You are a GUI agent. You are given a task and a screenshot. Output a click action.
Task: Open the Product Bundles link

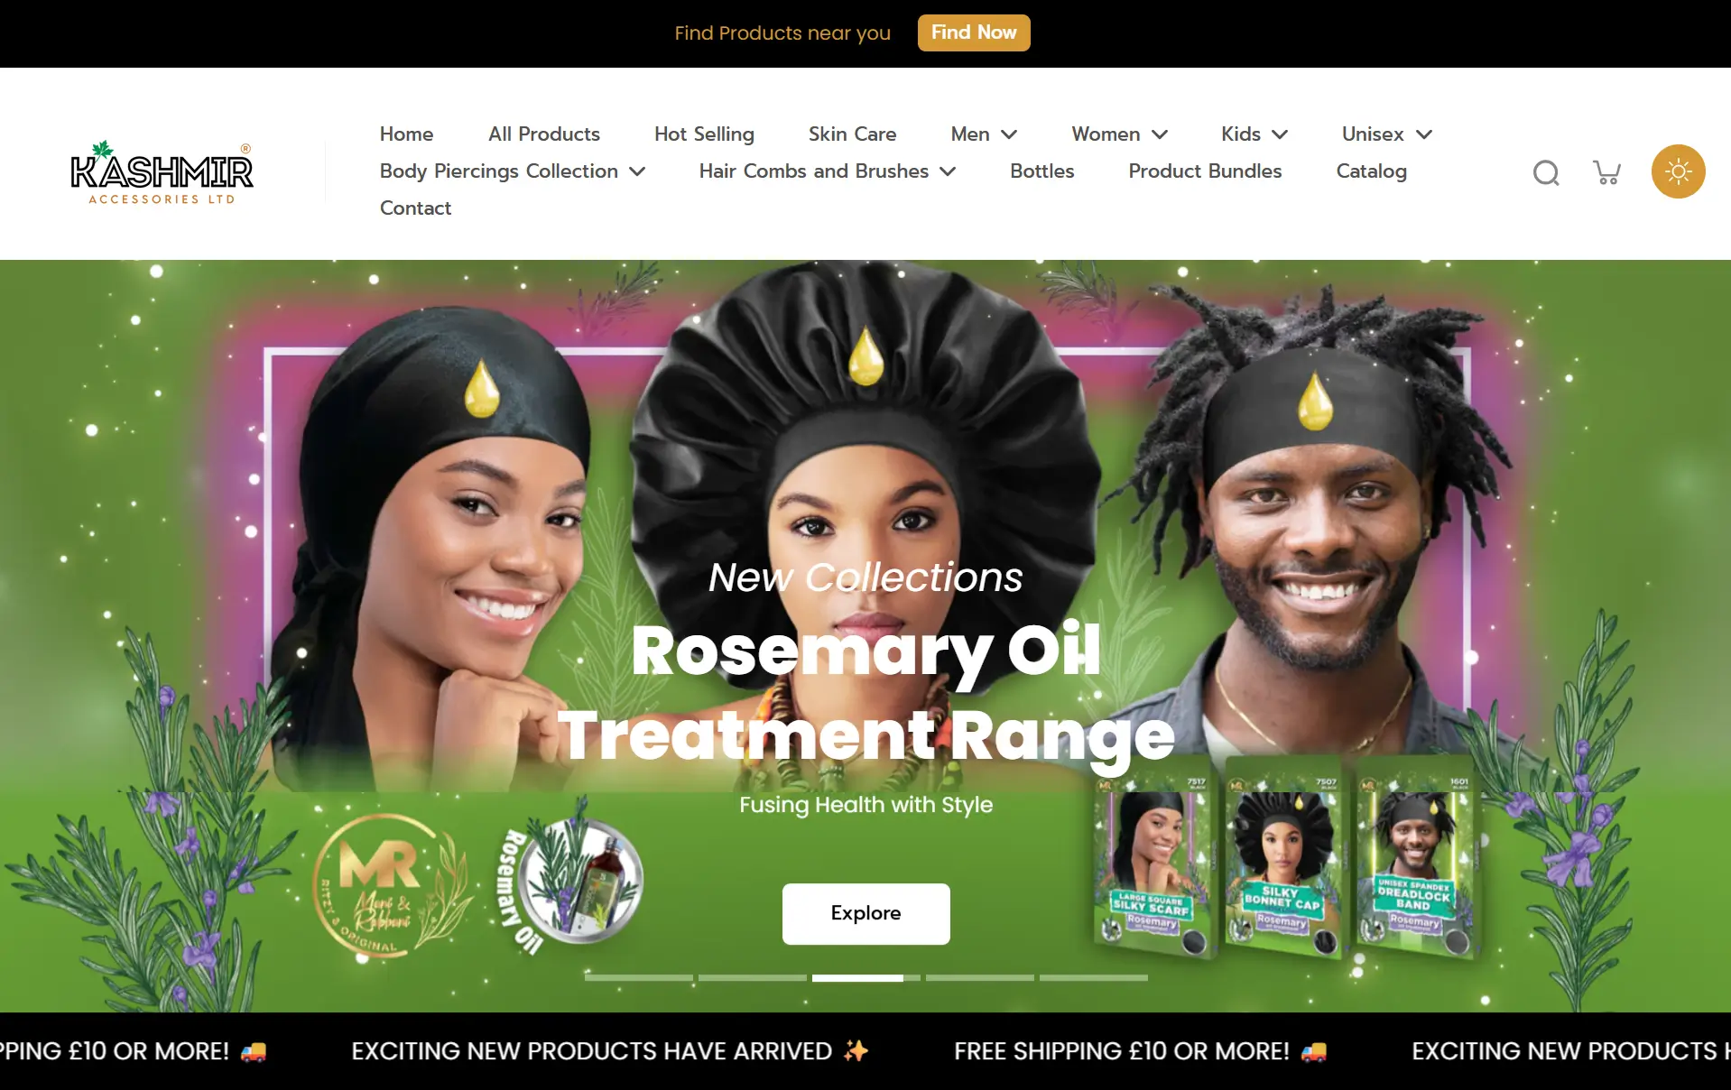coord(1204,171)
